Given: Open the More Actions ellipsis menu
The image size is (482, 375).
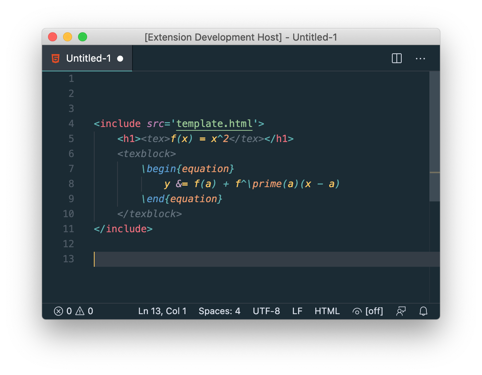Looking at the screenshot, I should [x=420, y=58].
